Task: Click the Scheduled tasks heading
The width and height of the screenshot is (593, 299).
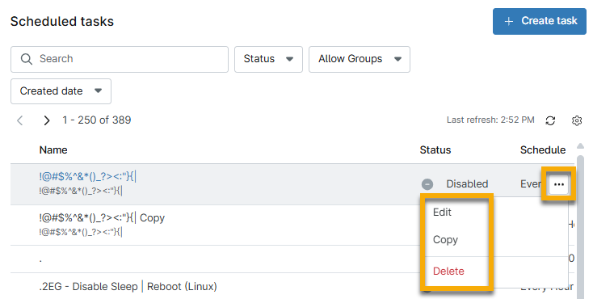Action: [62, 22]
